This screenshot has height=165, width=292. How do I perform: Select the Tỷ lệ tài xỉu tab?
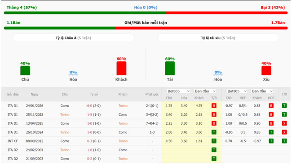218,38
